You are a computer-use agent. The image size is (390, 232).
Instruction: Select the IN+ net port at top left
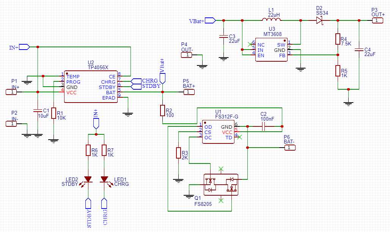24,47
